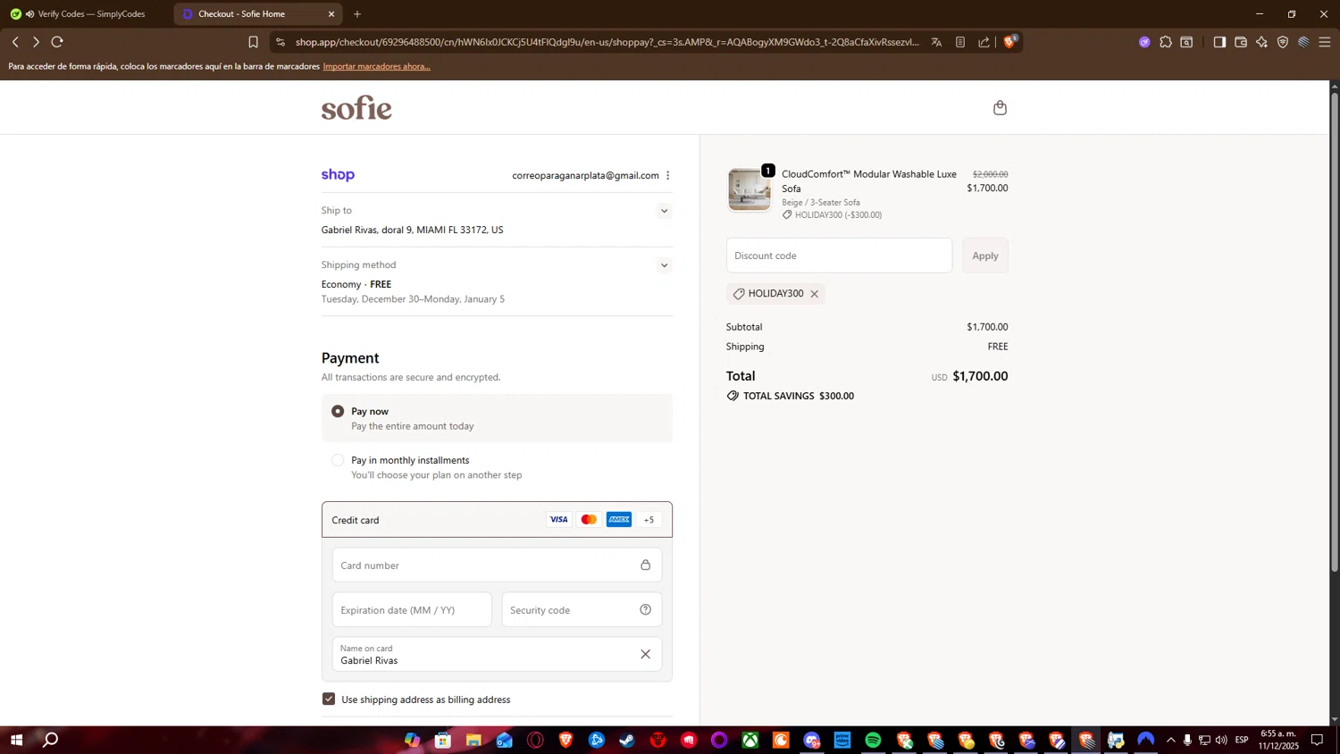
Task: Open a new browser tab
Action: (x=357, y=14)
